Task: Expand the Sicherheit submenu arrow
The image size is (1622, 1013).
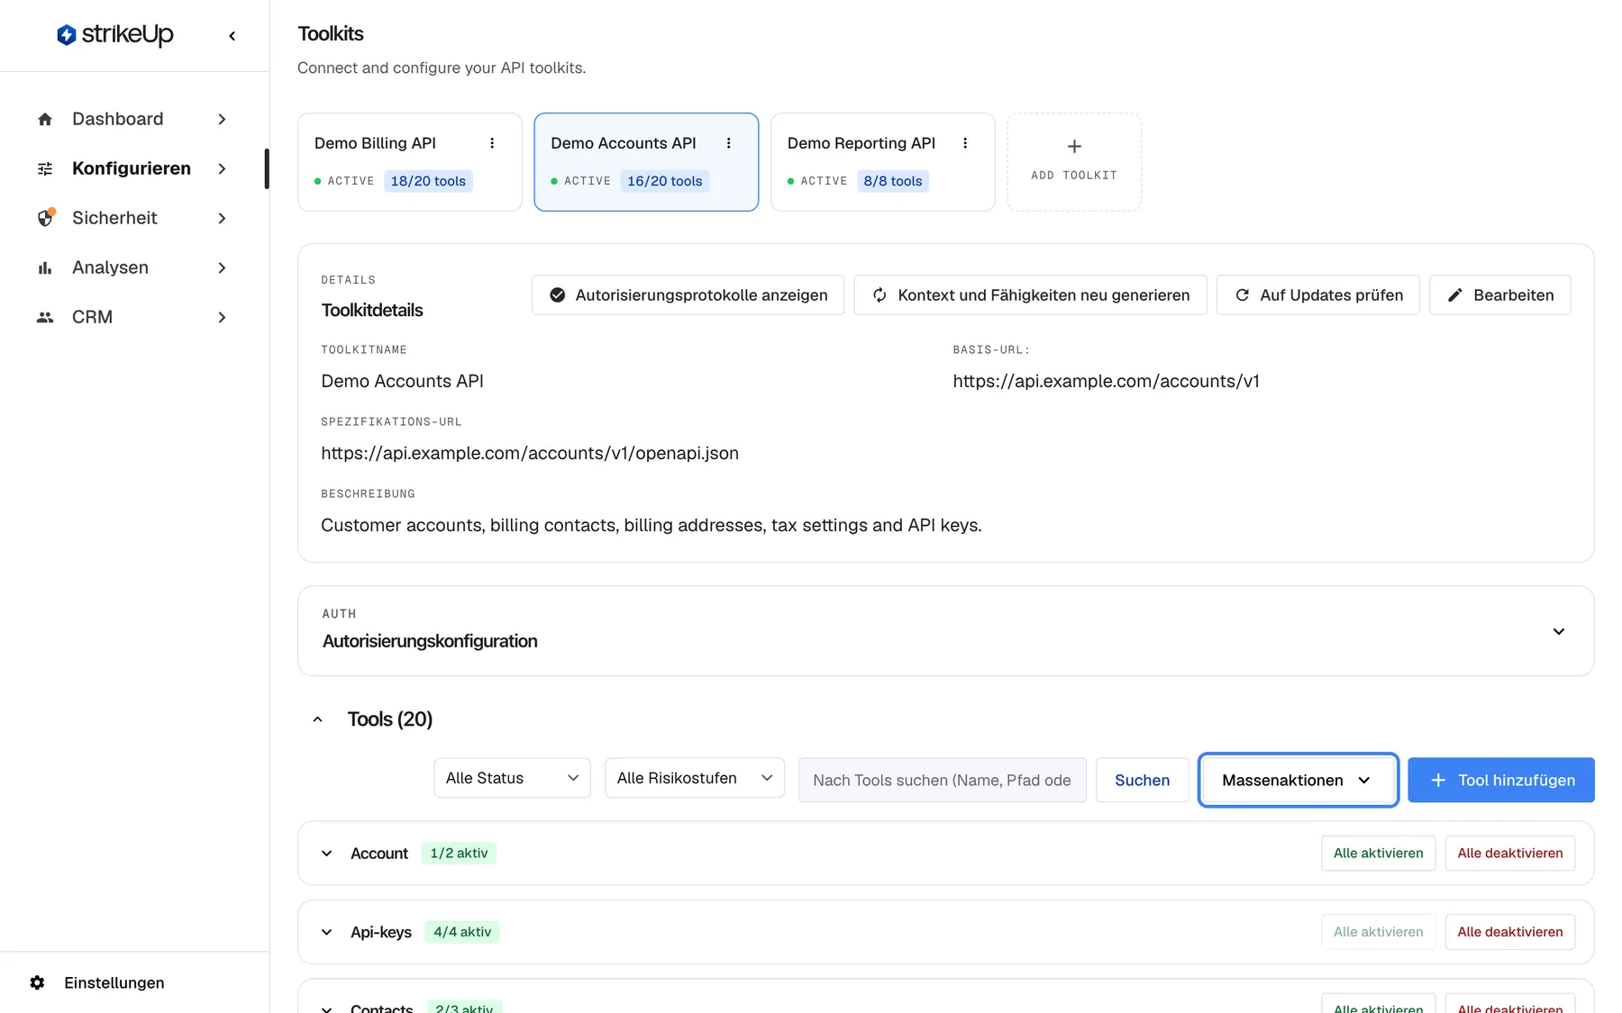Action: (222, 218)
